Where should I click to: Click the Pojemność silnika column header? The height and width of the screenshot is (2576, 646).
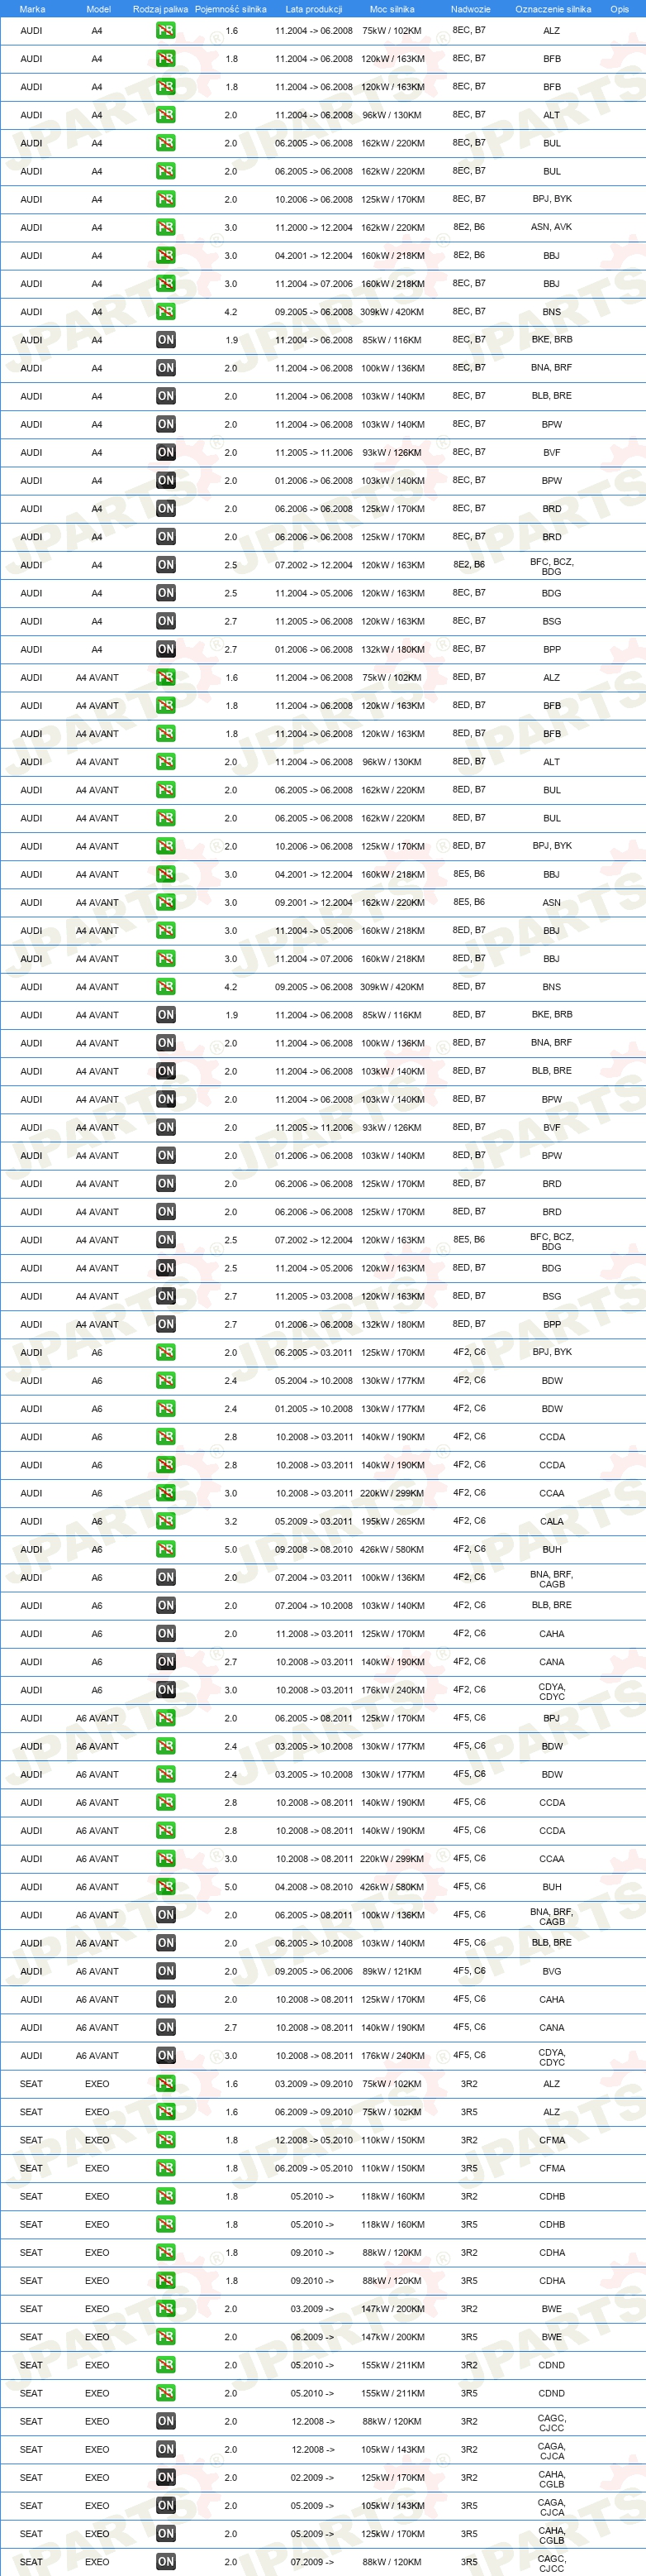pyautogui.click(x=230, y=9)
